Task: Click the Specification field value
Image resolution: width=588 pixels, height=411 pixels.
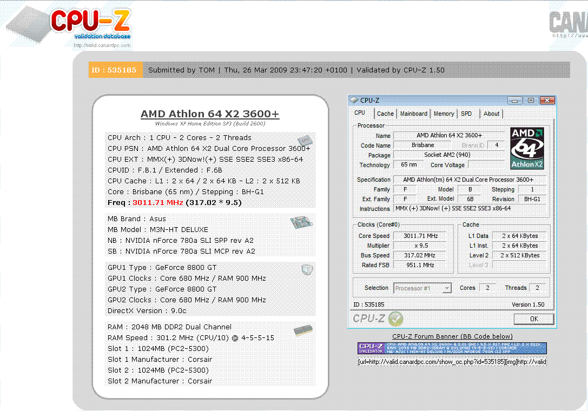Action: pyautogui.click(x=469, y=180)
